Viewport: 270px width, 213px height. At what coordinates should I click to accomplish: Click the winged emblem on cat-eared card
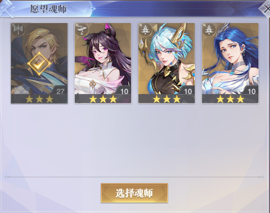tap(81, 30)
